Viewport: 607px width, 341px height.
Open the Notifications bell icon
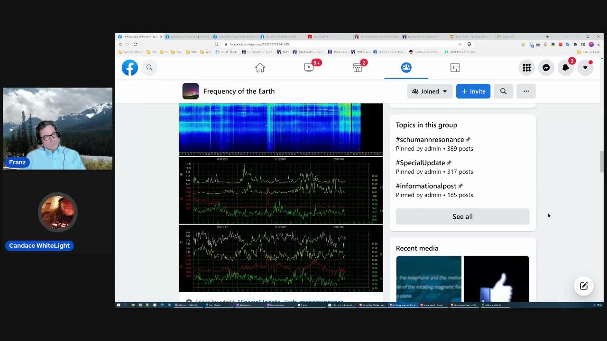point(566,68)
